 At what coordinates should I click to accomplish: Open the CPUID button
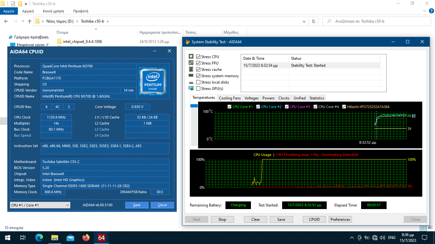coord(314,220)
